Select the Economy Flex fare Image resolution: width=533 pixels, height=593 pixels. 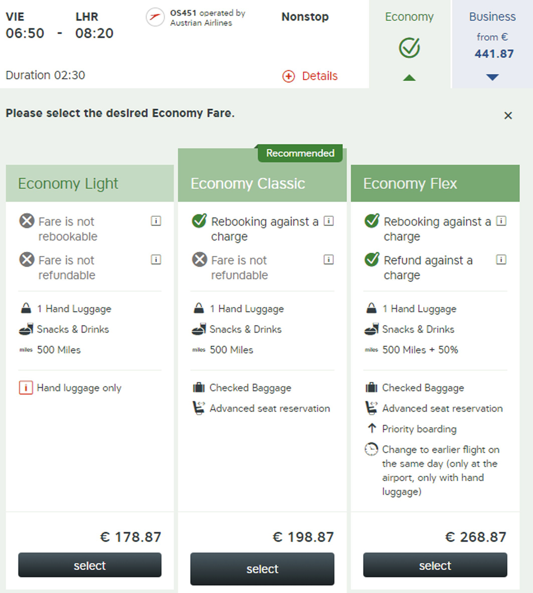(x=435, y=565)
